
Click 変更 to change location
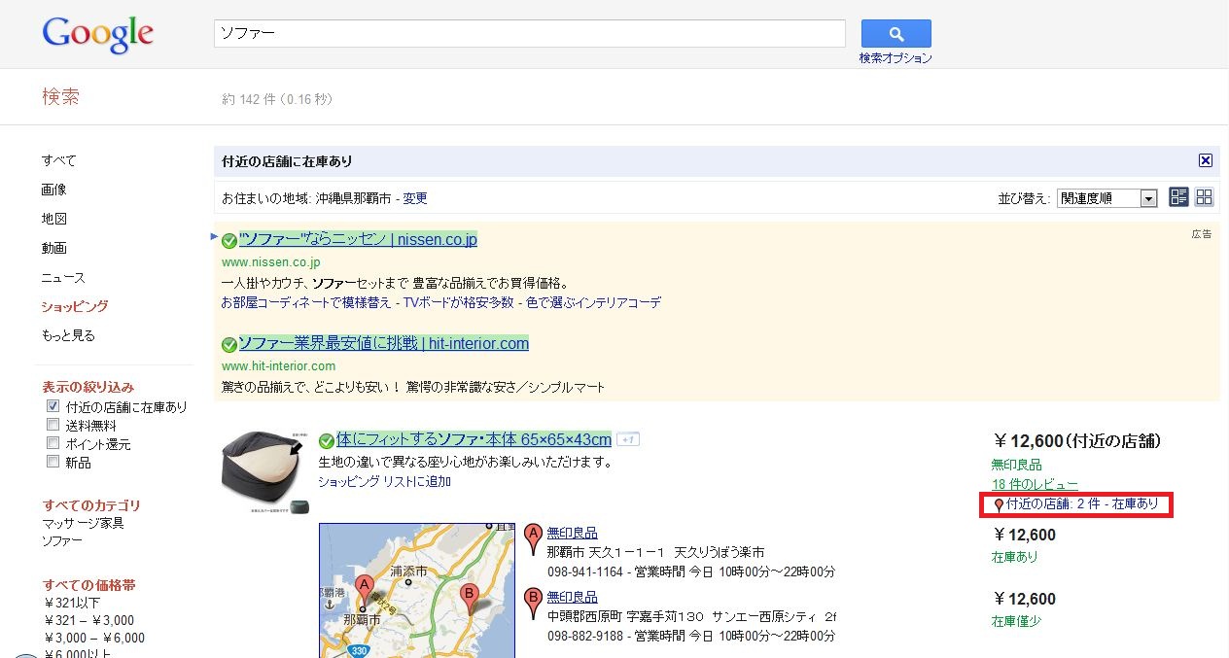[415, 198]
